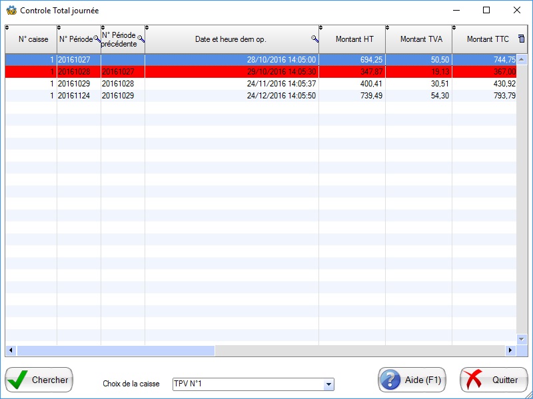533x399 pixels.
Task: Sort by the Montant TVA column header
Action: click(x=420, y=39)
